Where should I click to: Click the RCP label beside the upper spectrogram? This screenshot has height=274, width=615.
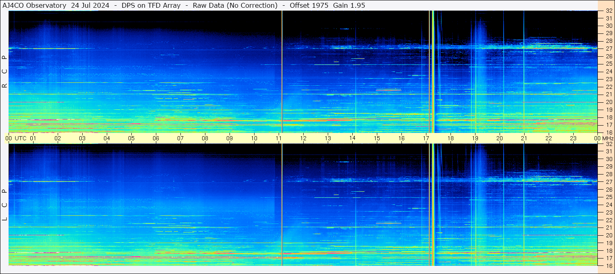[5, 72]
